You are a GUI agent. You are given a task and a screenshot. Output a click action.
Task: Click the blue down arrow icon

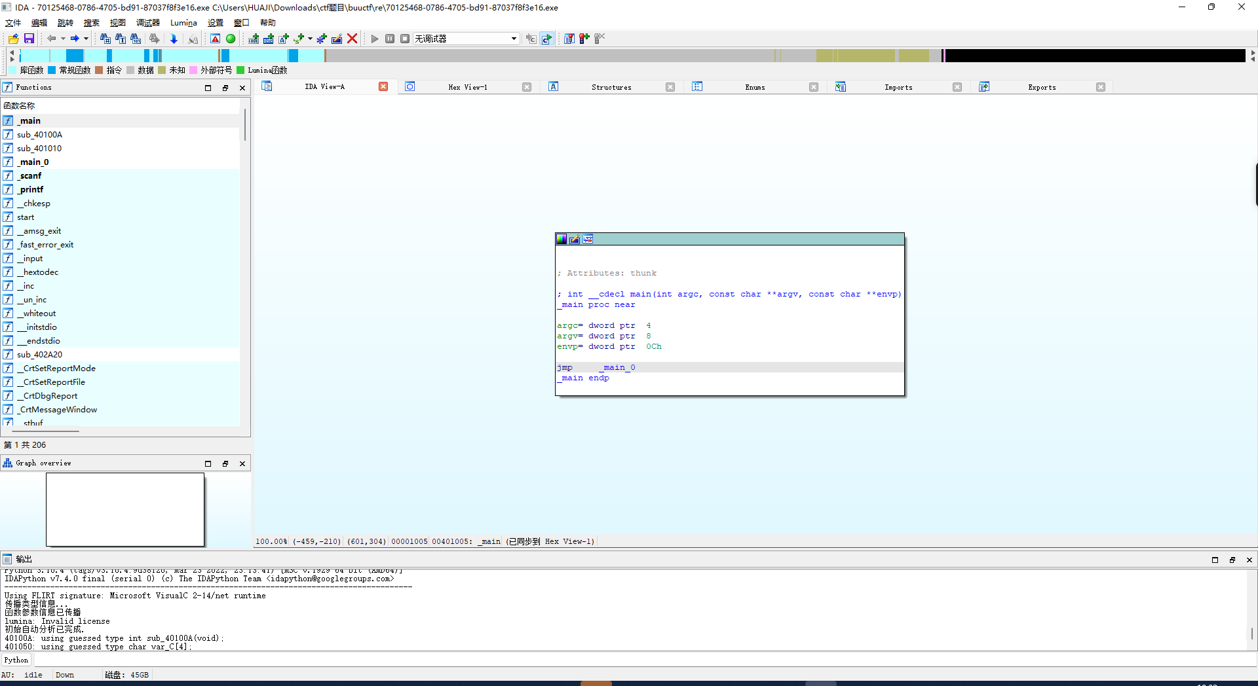pyautogui.click(x=174, y=39)
